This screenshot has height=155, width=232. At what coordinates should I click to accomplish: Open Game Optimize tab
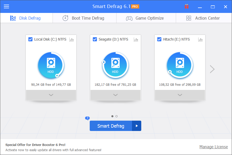146,18
